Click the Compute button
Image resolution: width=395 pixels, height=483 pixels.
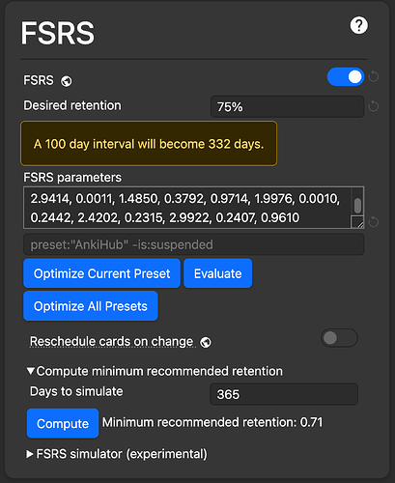pos(63,423)
